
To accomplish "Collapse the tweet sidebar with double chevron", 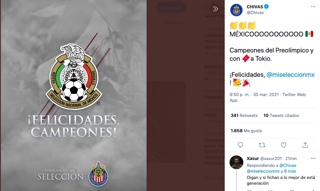I will [215, 9].
